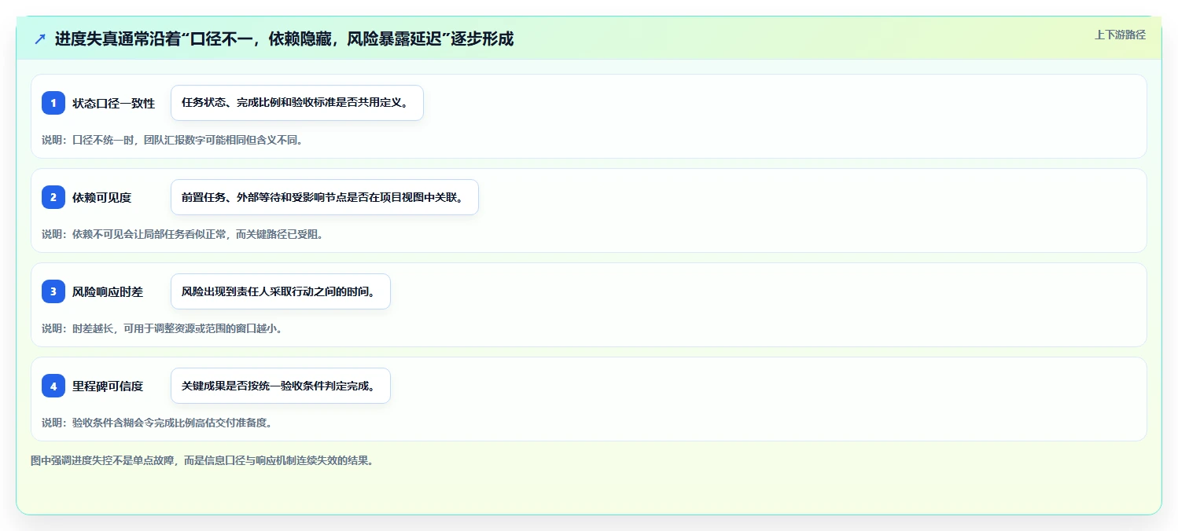Image resolution: width=1178 pixels, height=531 pixels.
Task: Click the number 2 badge for 依赖可见度
Action: 53,197
